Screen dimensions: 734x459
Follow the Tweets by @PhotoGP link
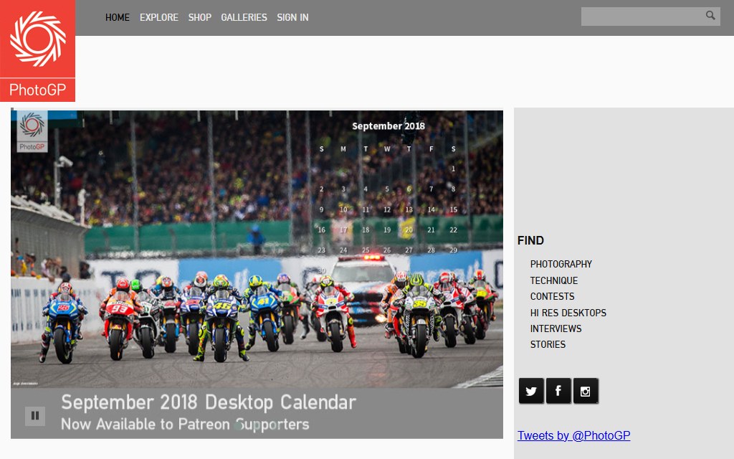574,435
